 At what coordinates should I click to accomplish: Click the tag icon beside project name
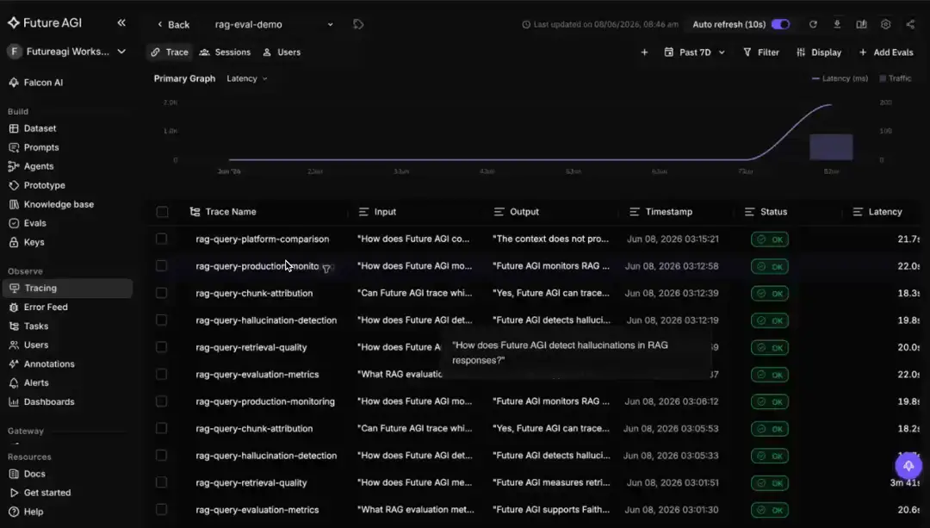click(358, 24)
